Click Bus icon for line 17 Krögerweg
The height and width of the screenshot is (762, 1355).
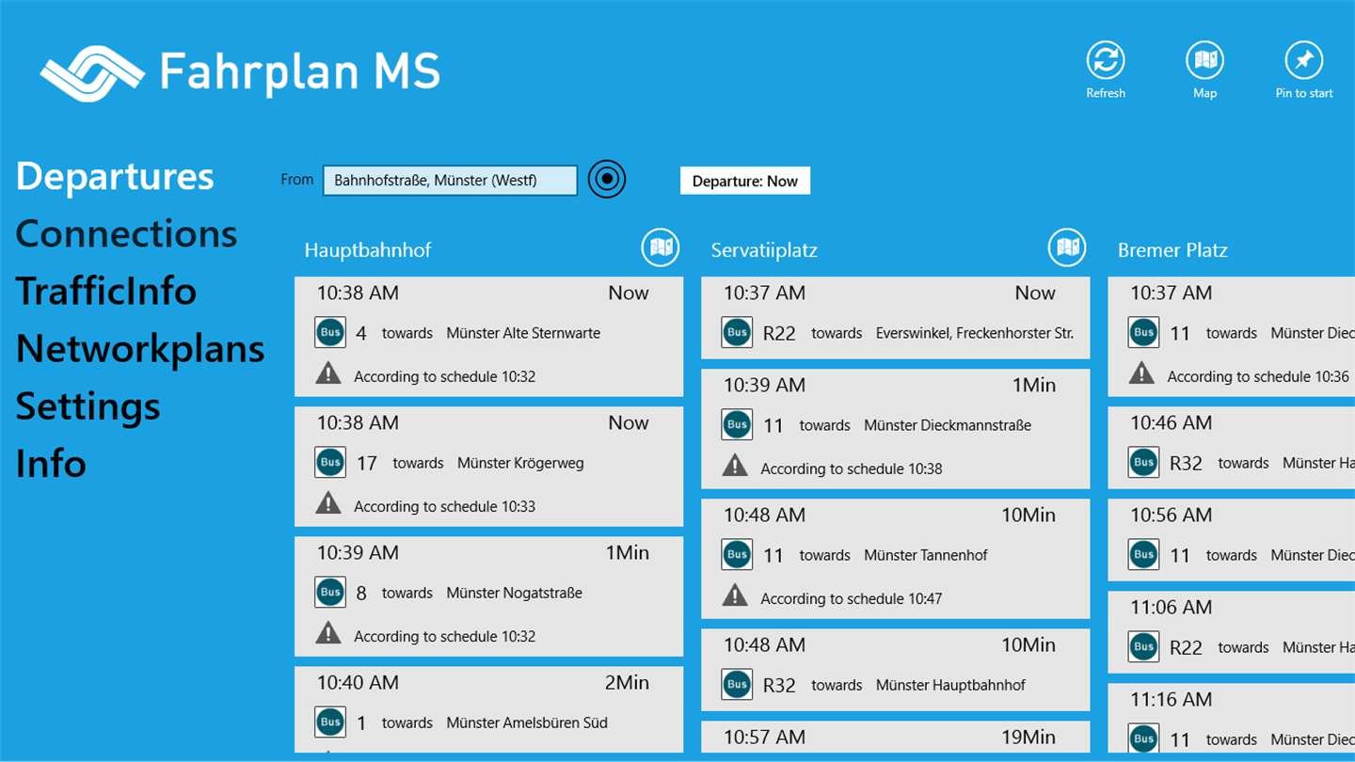[x=330, y=462]
